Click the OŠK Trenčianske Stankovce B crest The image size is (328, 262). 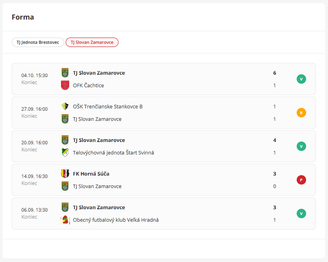[x=65, y=106]
